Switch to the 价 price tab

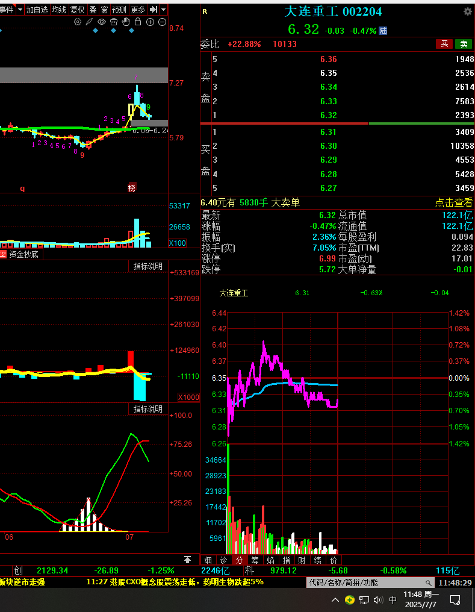[334, 560]
